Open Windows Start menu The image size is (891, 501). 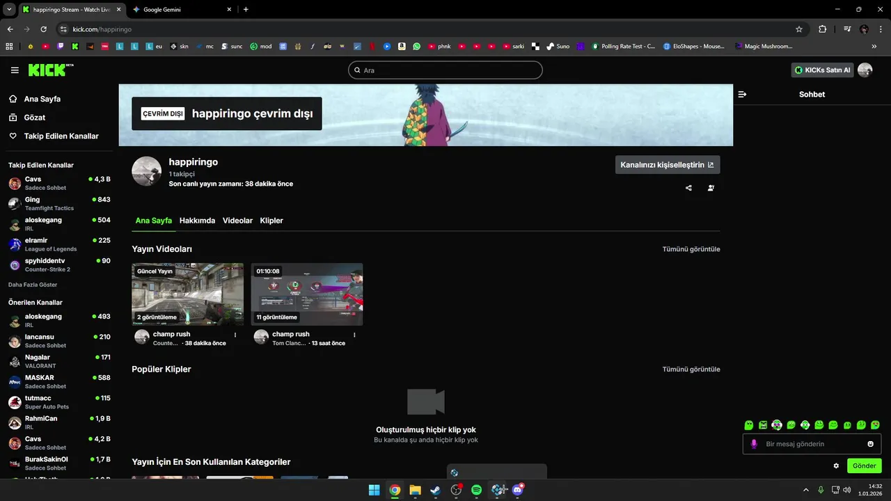coord(374,490)
